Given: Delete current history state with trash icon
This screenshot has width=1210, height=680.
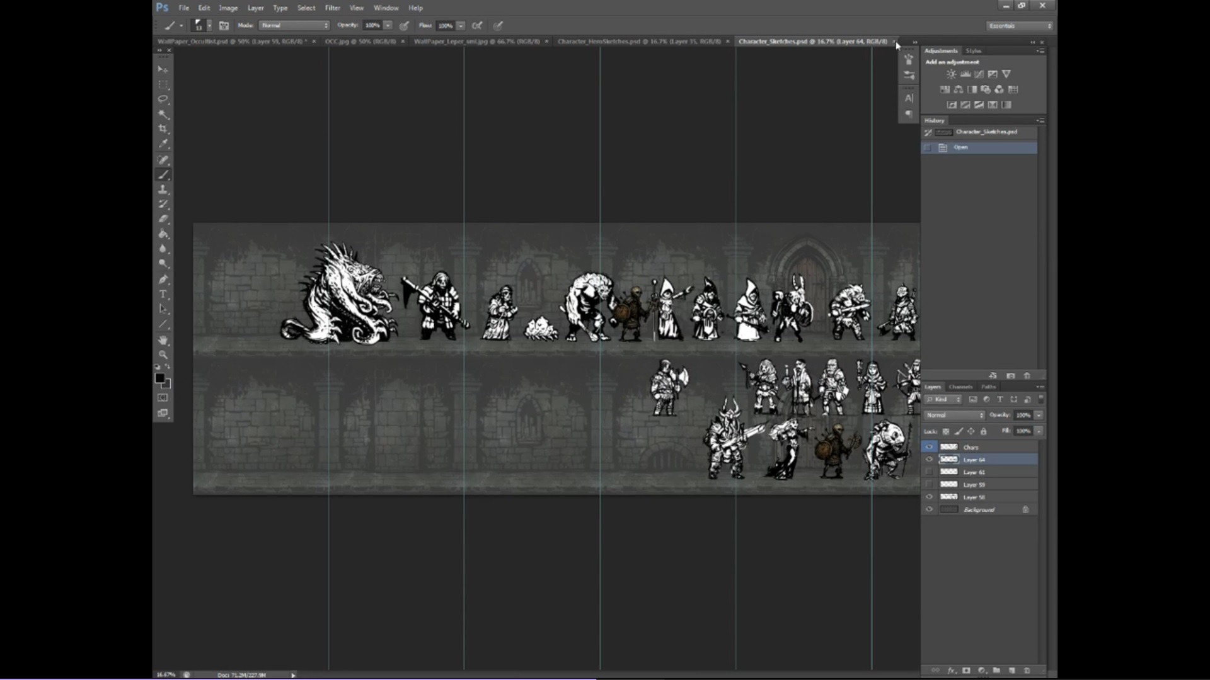Looking at the screenshot, I should [x=1027, y=376].
